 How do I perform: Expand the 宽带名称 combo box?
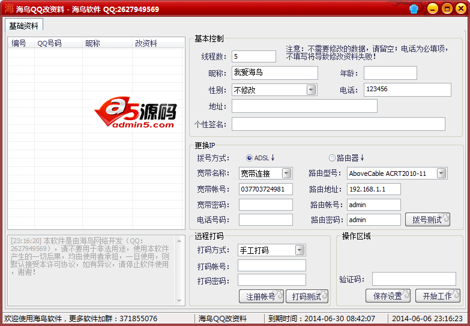286,174
